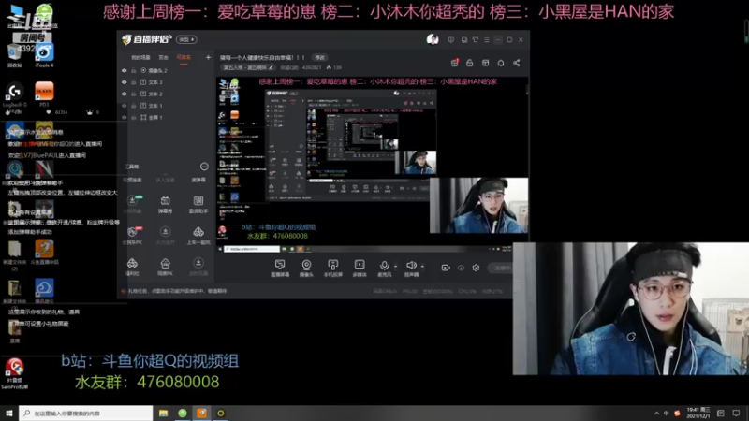
Task: Open toolbox more options circle
Action: point(204,167)
